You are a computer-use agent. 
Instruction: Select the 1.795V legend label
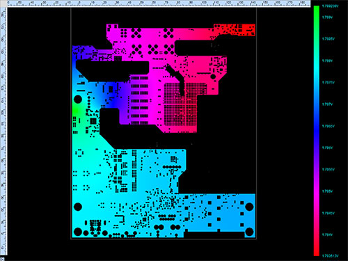pyautogui.click(x=327, y=191)
